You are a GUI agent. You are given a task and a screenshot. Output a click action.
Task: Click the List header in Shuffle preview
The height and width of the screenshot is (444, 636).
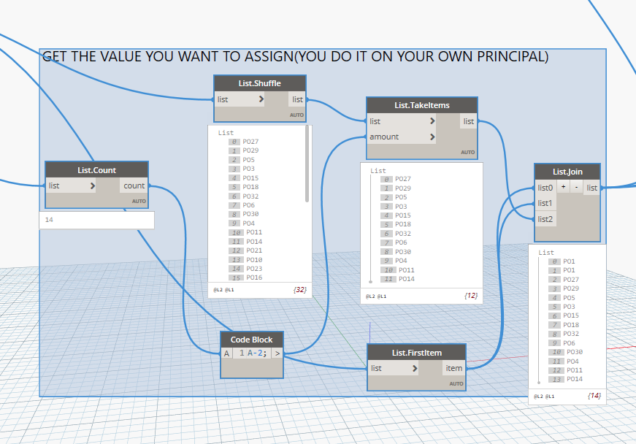226,133
